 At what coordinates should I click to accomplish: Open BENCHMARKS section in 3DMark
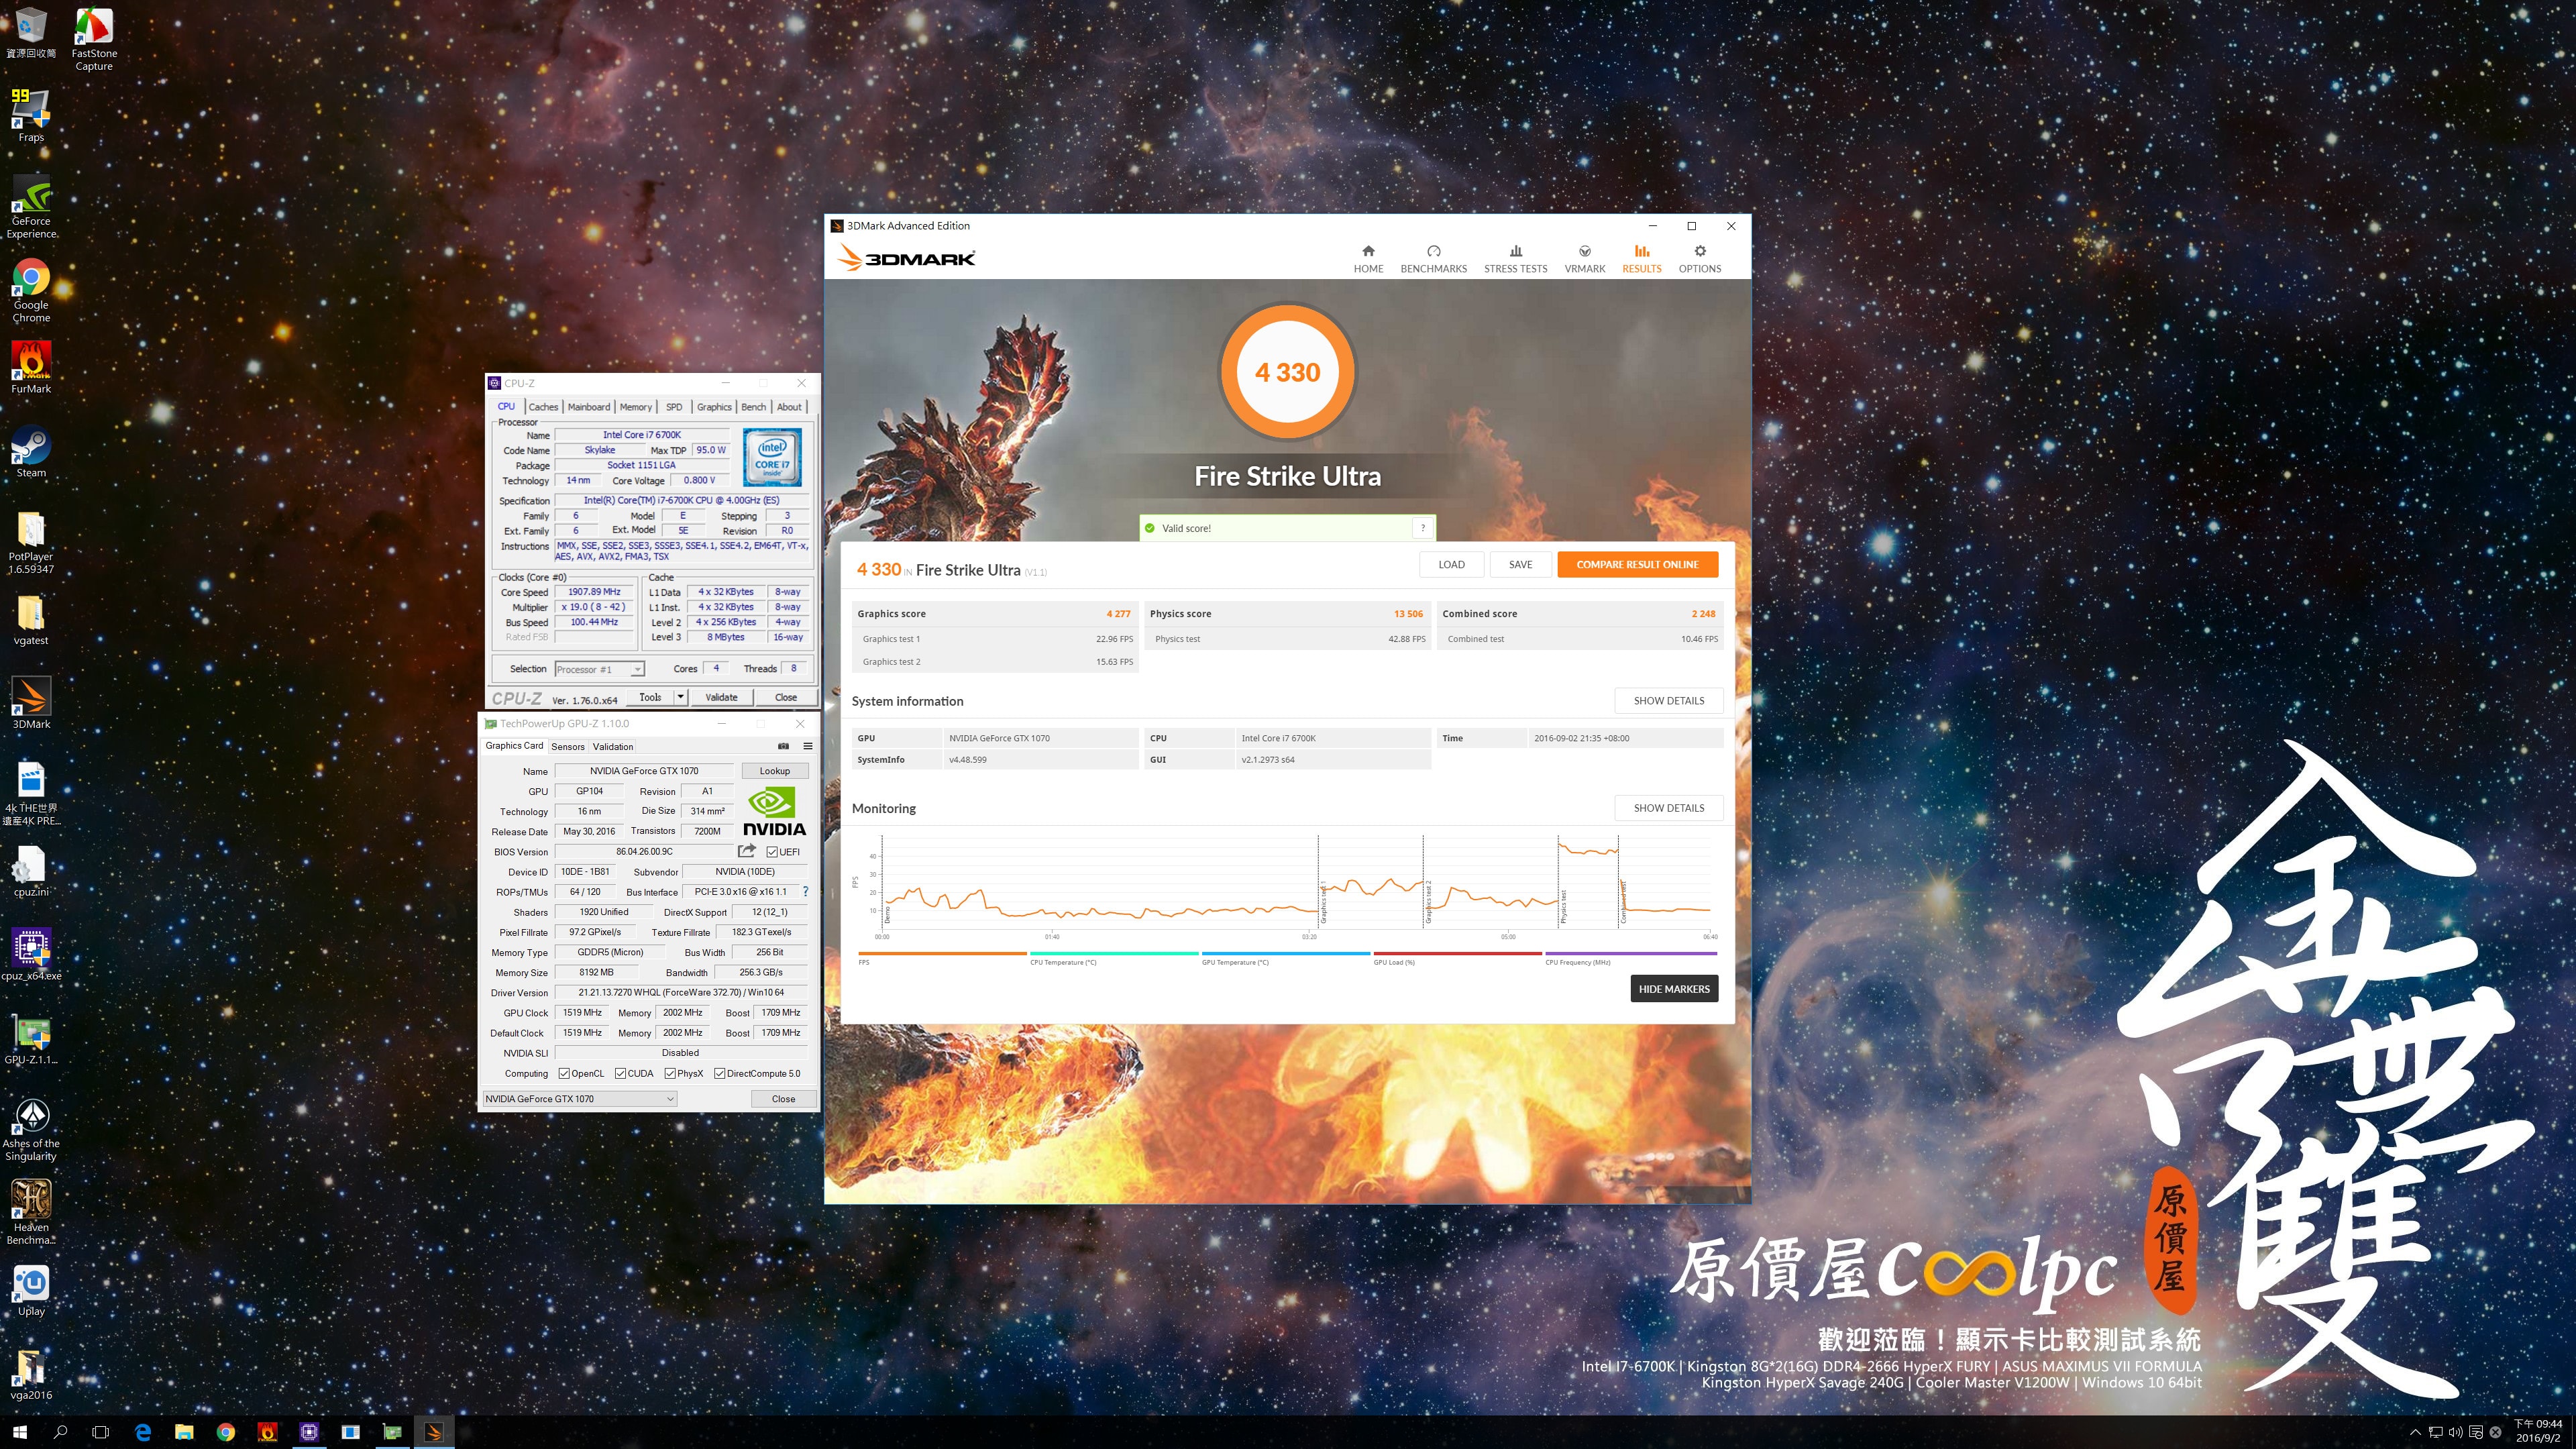(x=1433, y=258)
